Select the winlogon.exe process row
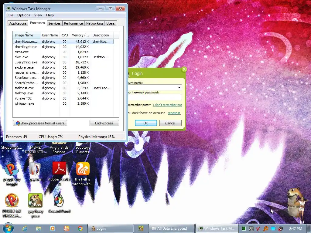Viewport: 311px width, 233px height. pos(63,103)
